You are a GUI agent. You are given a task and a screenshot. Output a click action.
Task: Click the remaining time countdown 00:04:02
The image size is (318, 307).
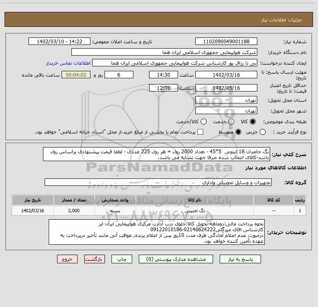[76, 75]
